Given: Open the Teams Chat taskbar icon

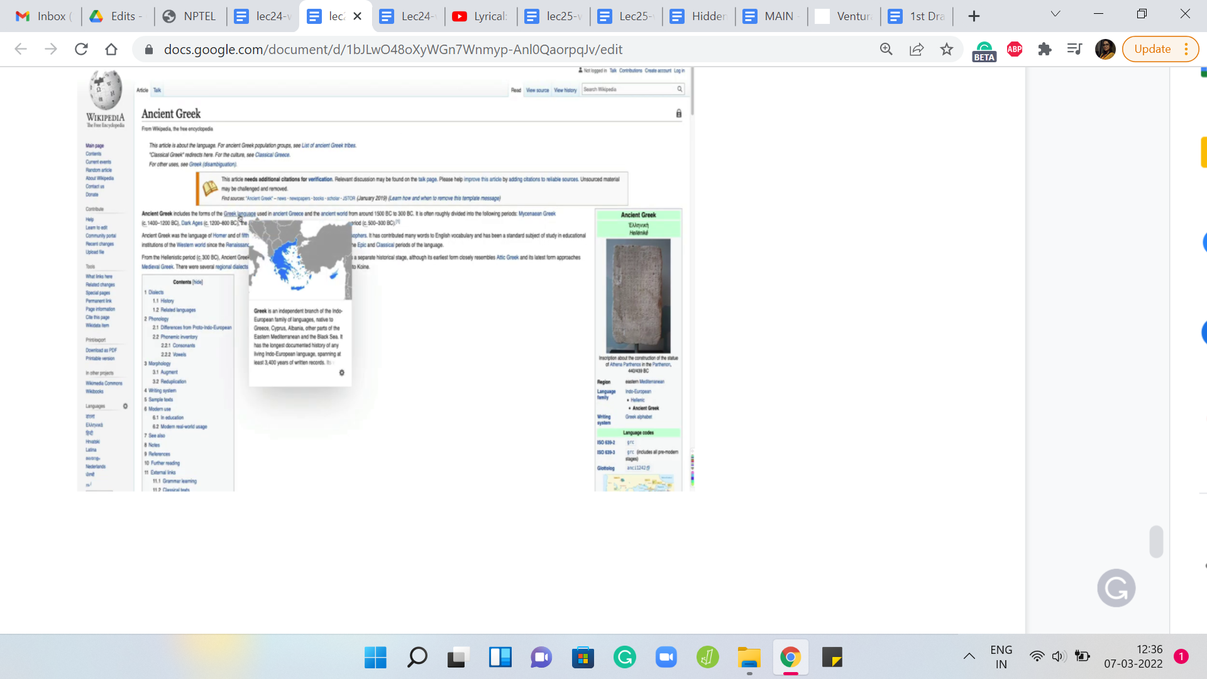Looking at the screenshot, I should pyautogui.click(x=541, y=658).
